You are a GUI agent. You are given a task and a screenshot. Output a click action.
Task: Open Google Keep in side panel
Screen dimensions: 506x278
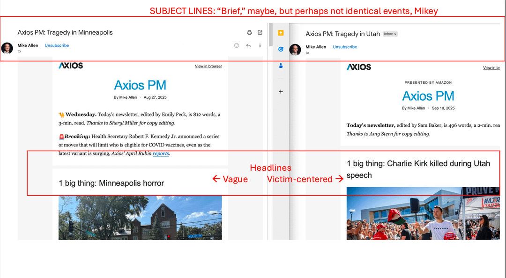click(x=281, y=33)
